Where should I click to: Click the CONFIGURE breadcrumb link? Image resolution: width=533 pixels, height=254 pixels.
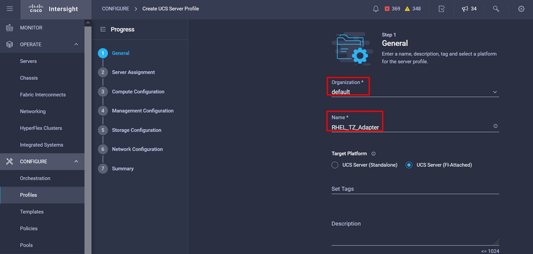point(116,9)
